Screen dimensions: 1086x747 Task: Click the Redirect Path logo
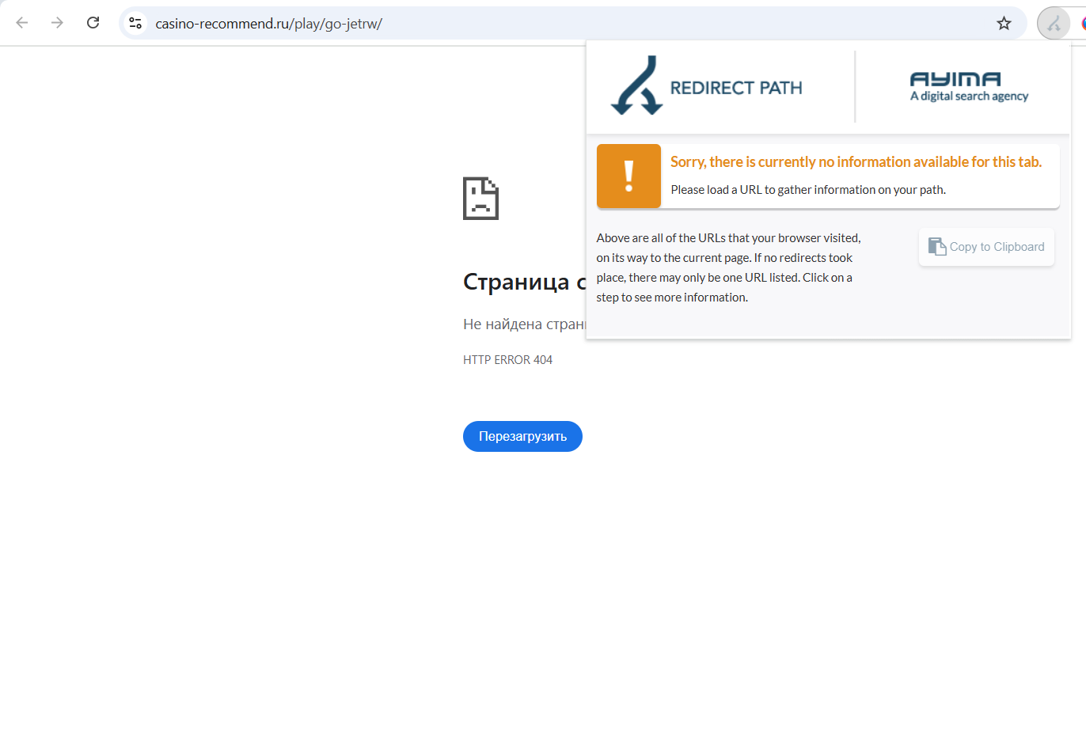click(707, 86)
